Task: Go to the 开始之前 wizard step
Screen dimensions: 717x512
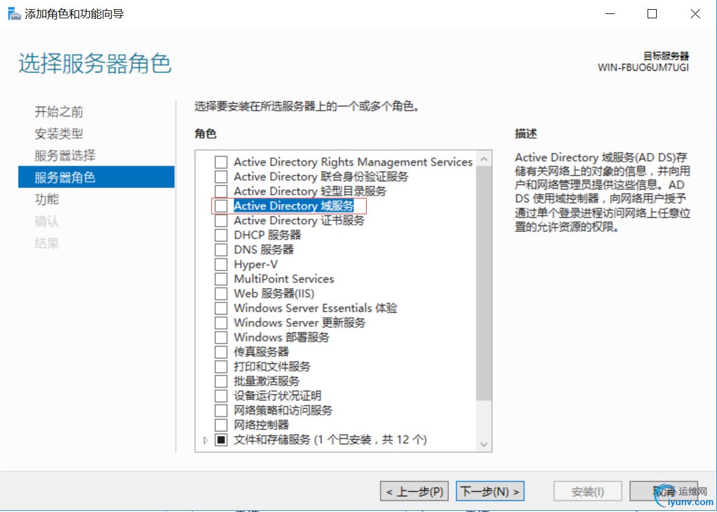Action: tap(59, 112)
